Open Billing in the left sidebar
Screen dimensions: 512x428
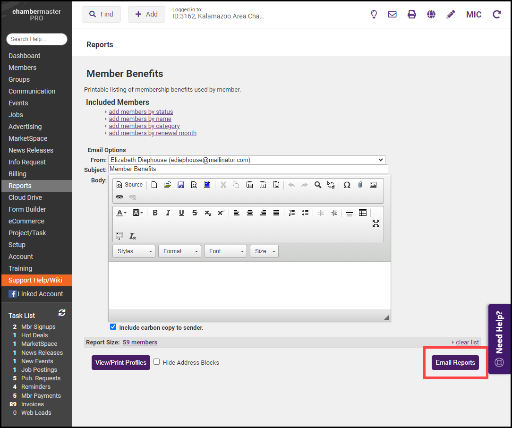click(17, 174)
